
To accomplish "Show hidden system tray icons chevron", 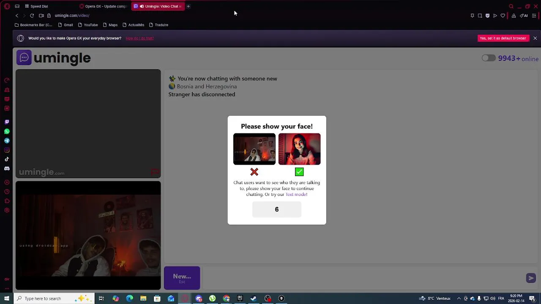I will point(459,299).
